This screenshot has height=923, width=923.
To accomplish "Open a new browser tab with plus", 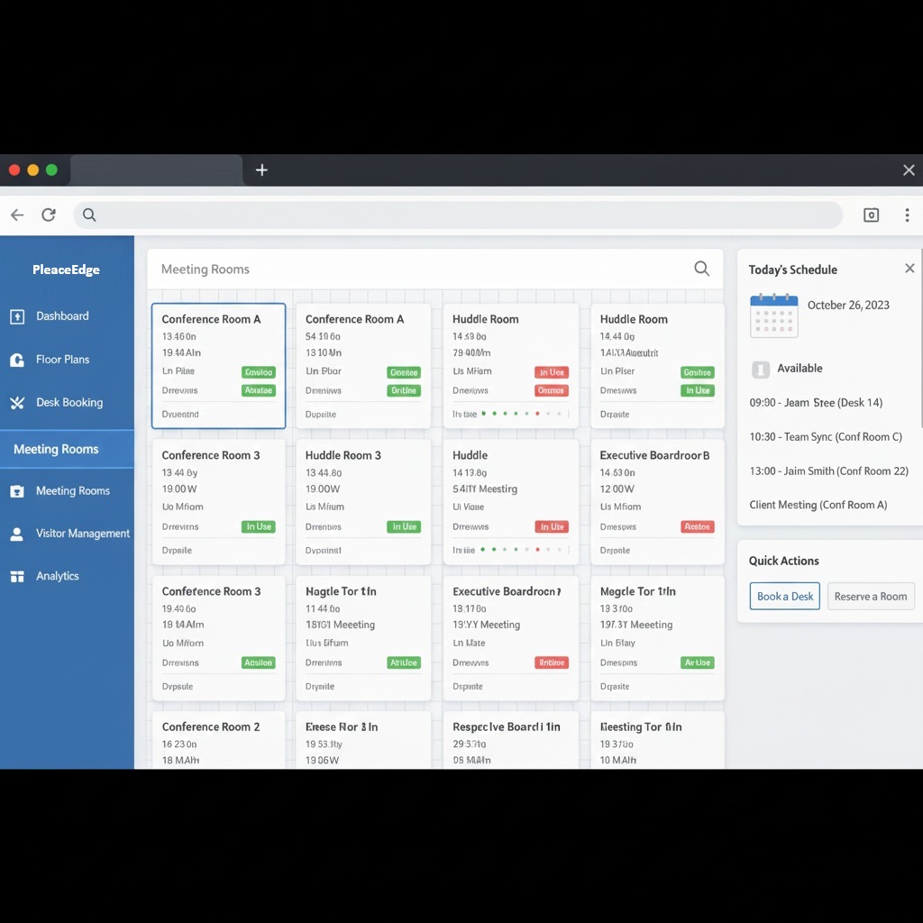I will point(261,169).
